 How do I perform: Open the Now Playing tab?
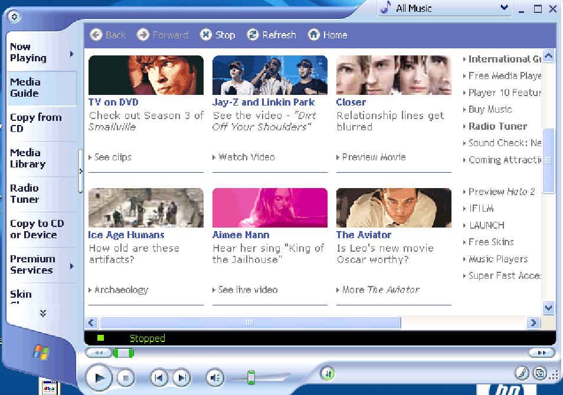click(28, 52)
